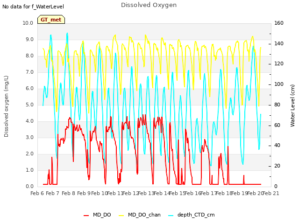
Task: Click the 'No data for f_WaterLevel' message
Action: (33, 7)
